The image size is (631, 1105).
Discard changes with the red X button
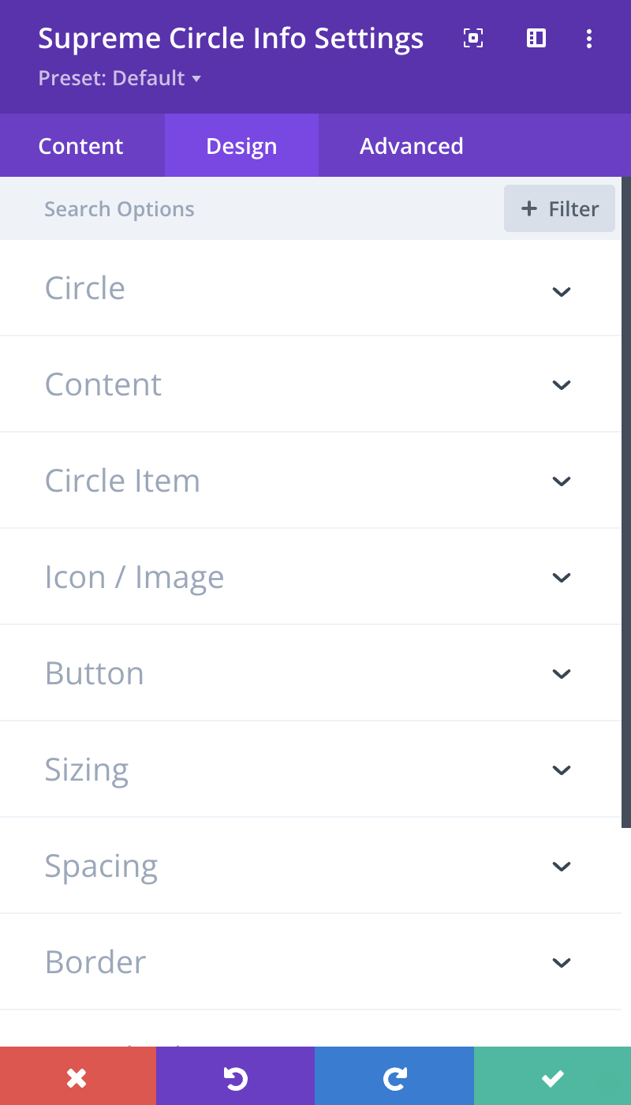[x=78, y=1076]
